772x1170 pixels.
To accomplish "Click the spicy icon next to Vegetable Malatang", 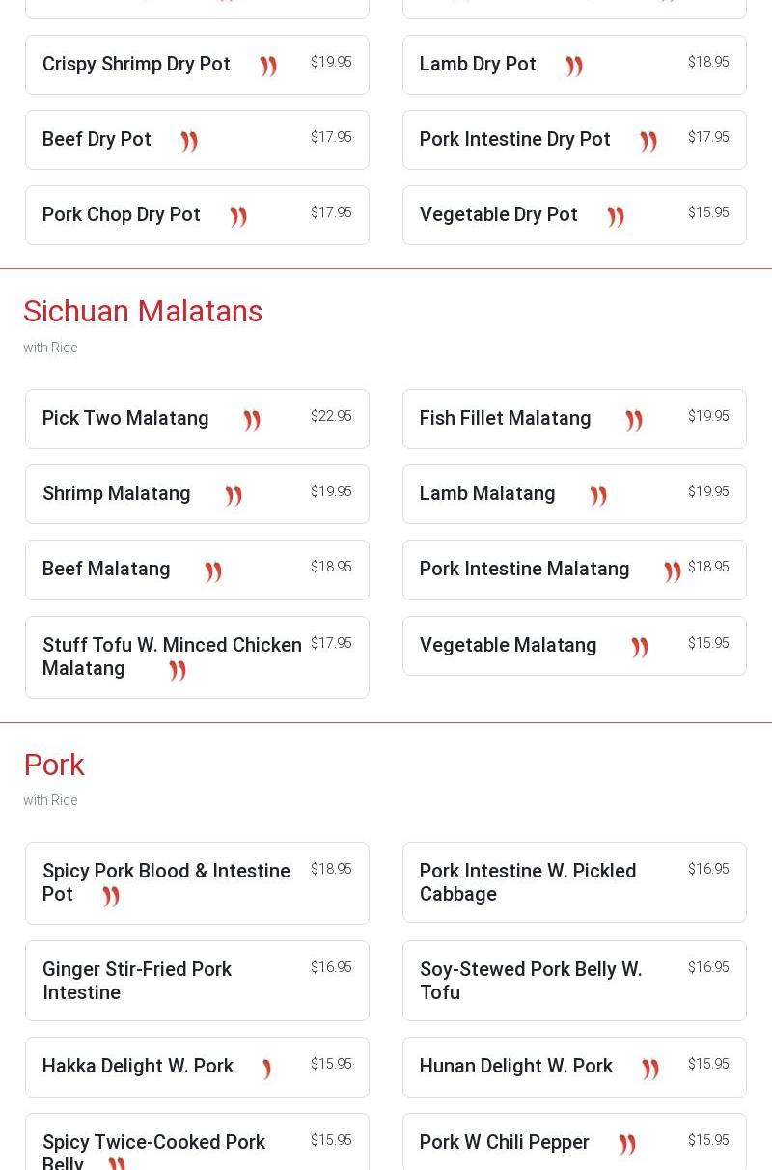I will (640, 647).
